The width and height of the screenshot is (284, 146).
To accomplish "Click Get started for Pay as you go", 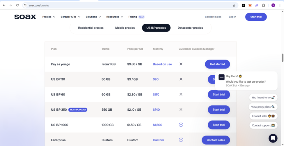I will click(x=217, y=64).
